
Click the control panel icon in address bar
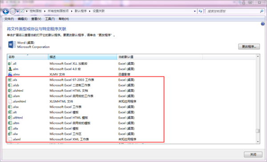[x=22, y=11]
